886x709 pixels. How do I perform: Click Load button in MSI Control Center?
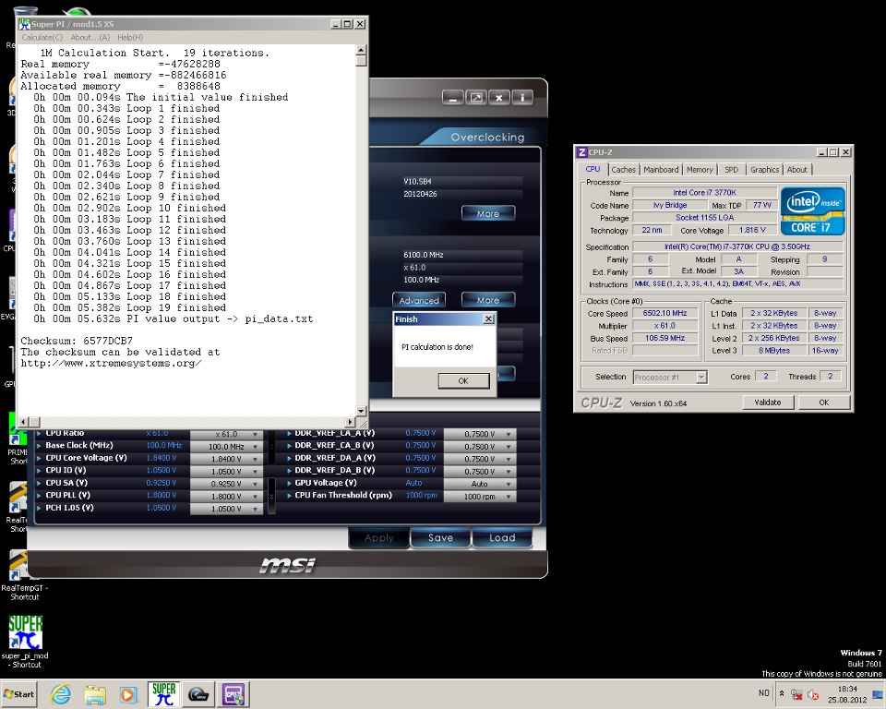click(502, 537)
